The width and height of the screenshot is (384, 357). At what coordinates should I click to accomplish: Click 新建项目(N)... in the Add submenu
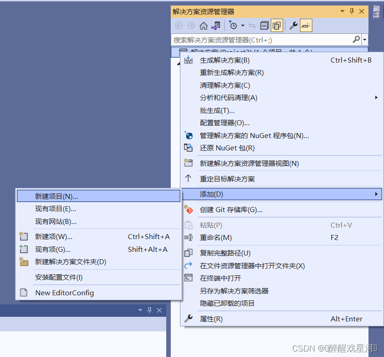pyautogui.click(x=55, y=196)
